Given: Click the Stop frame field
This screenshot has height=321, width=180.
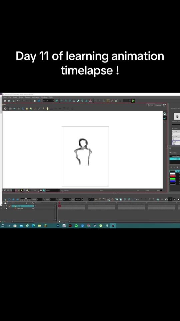Looking at the screenshot, I should [66, 199].
